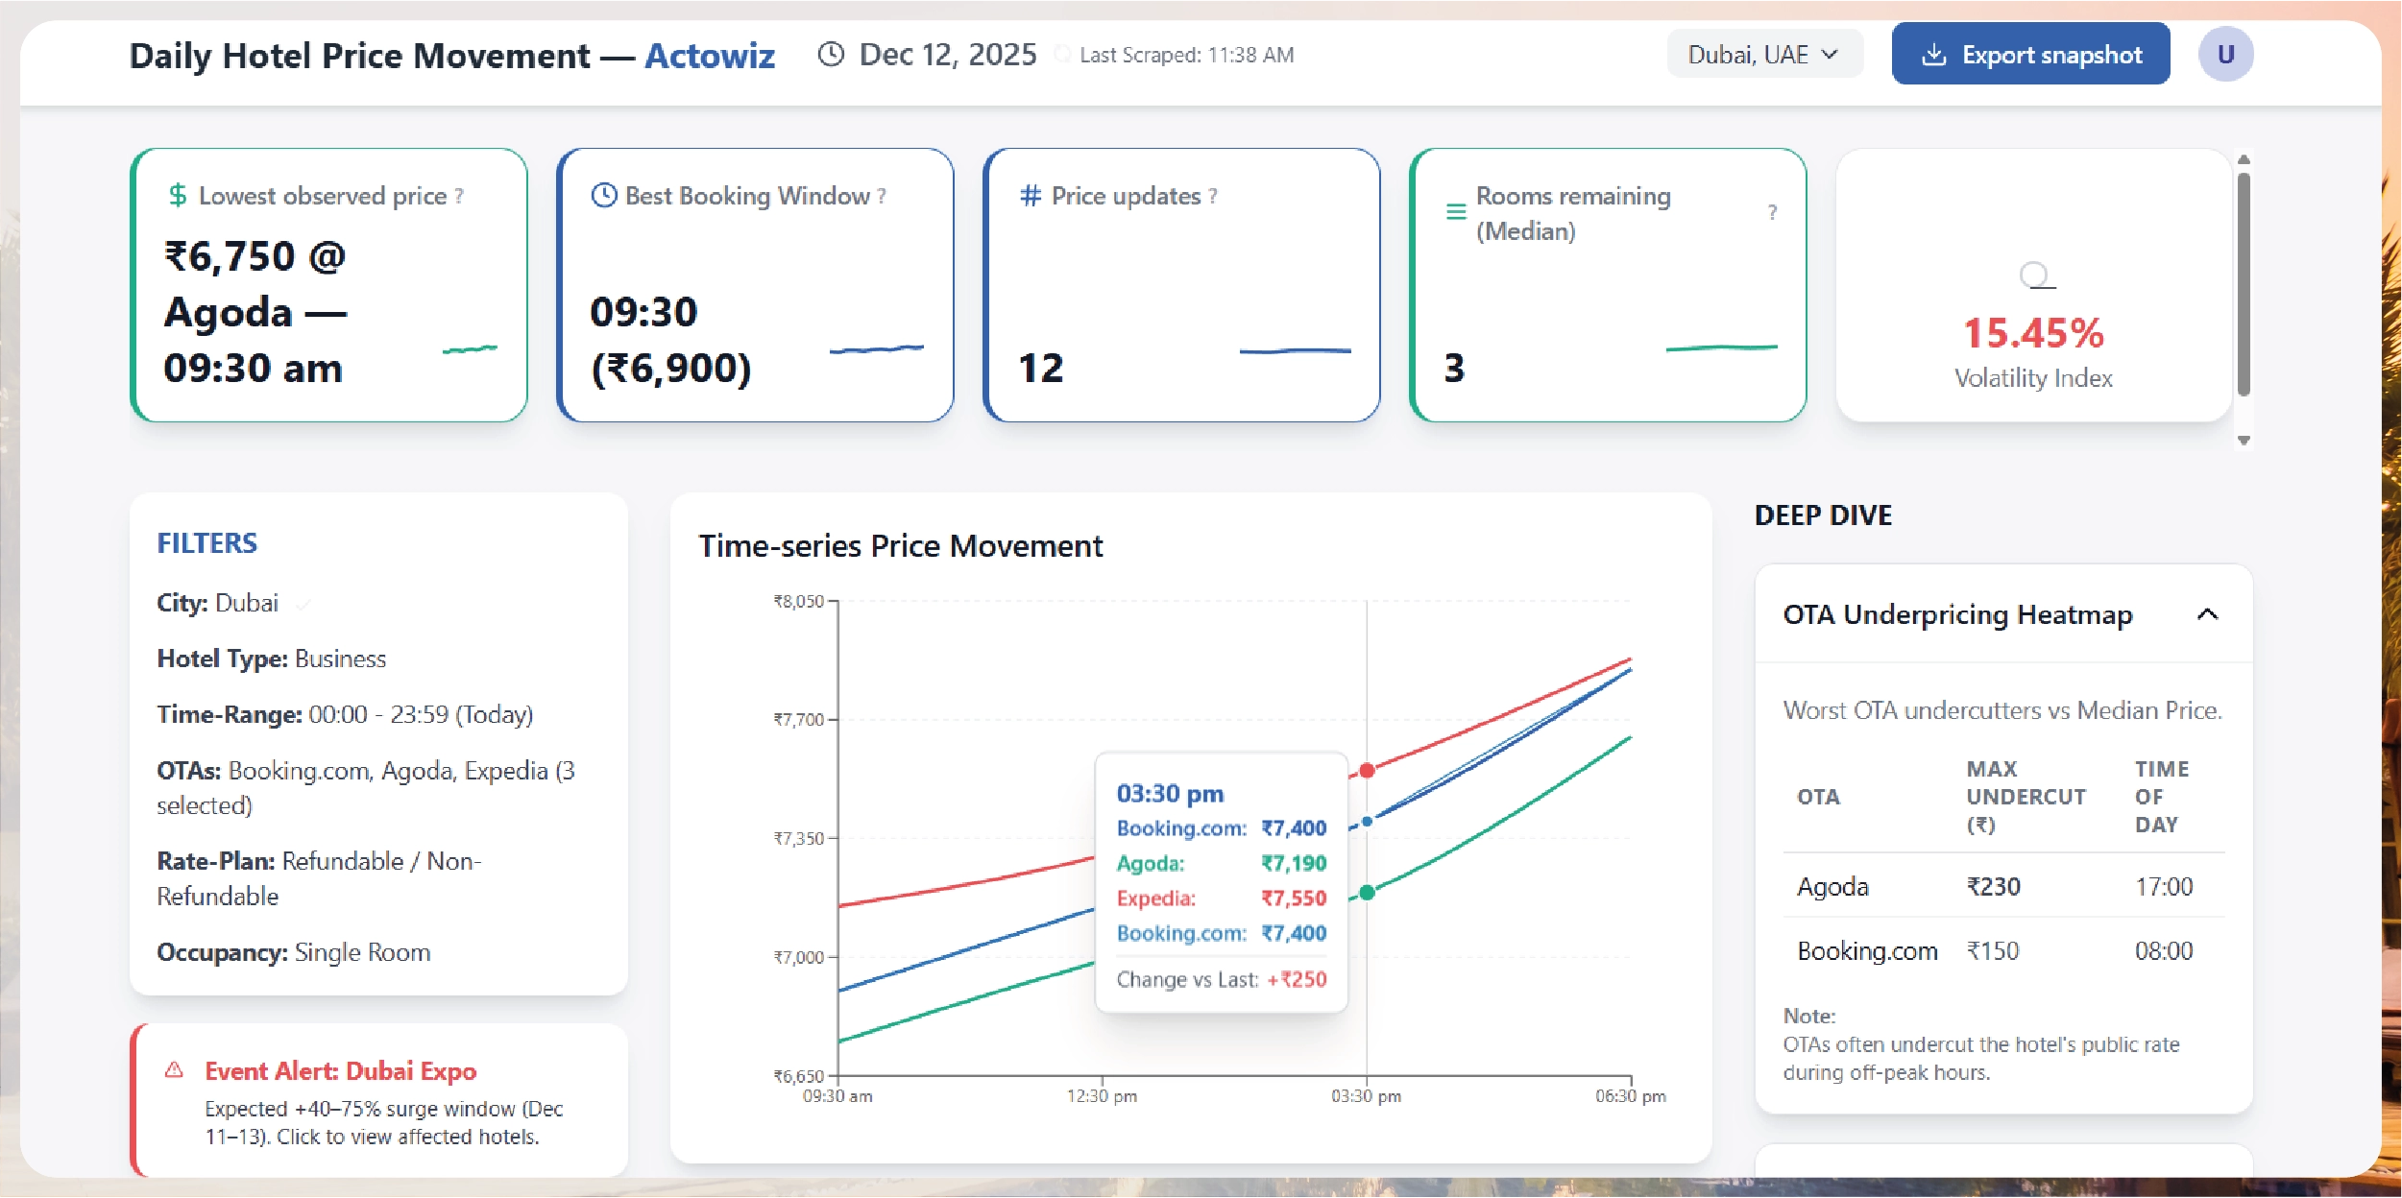
Task: Open the Dubai, UAE location dropdown
Action: (x=1764, y=53)
